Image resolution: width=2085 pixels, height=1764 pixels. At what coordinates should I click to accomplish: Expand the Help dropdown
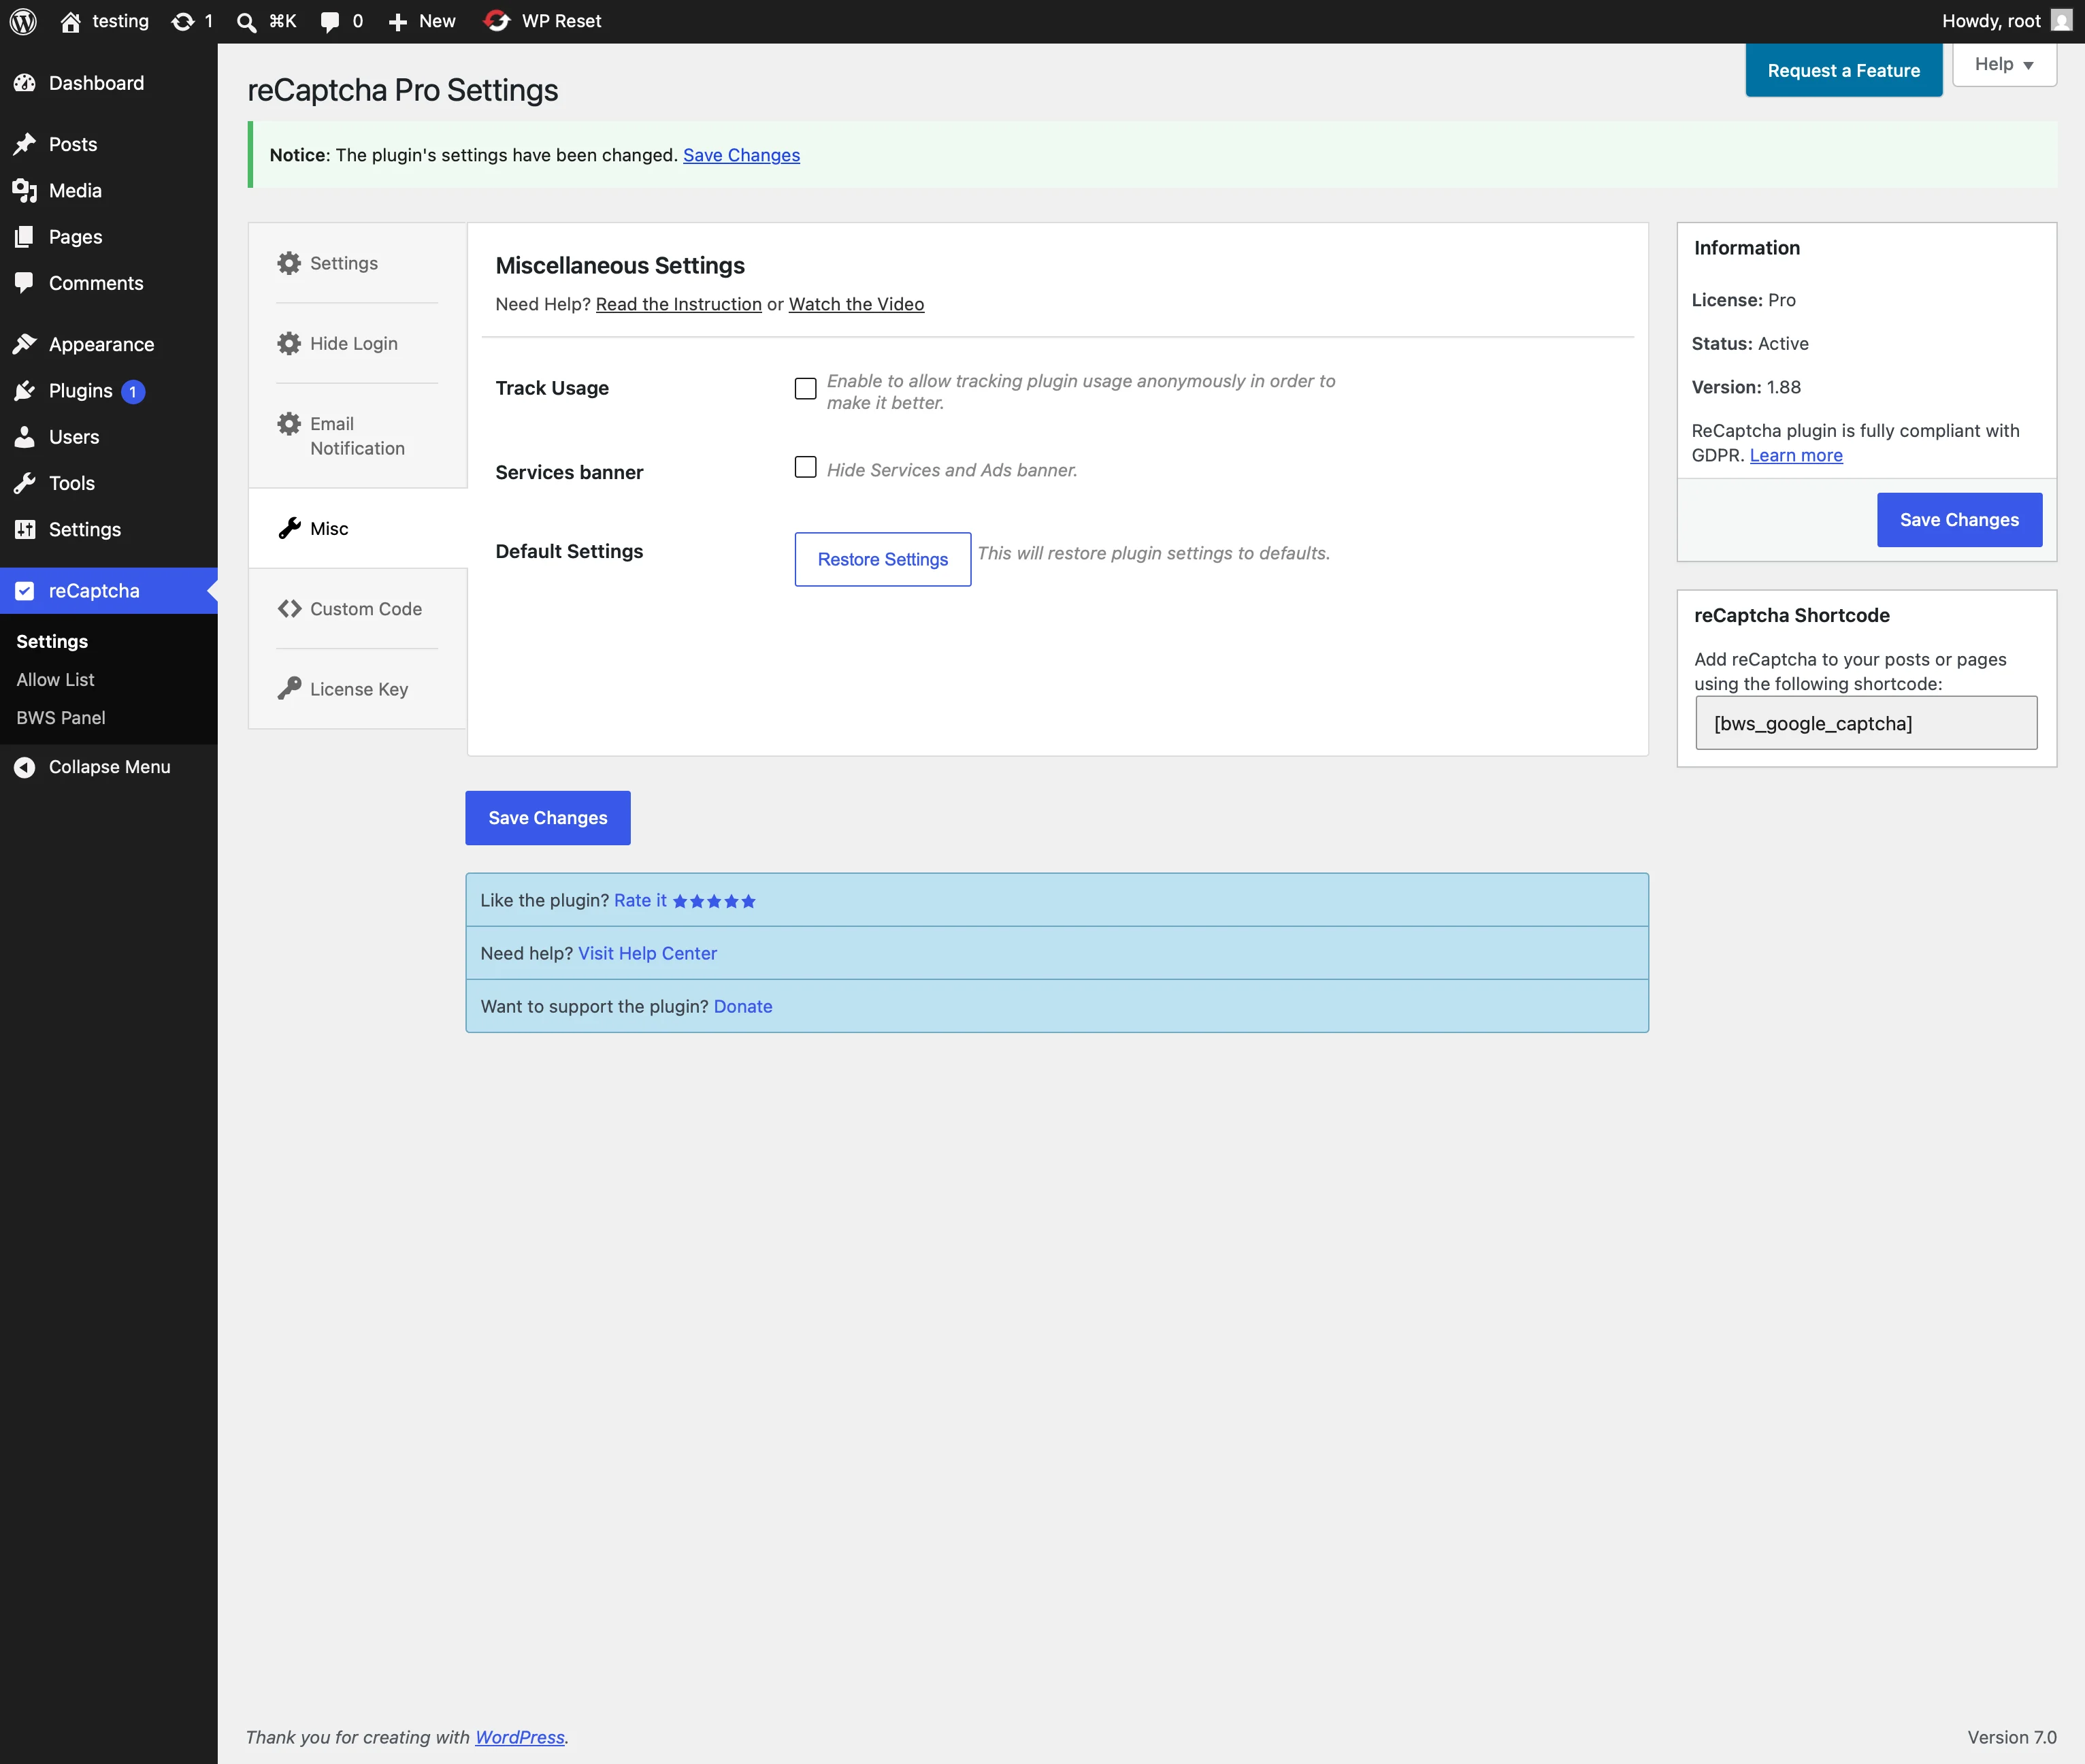coord(2004,65)
